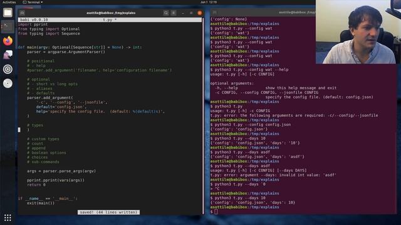Click the "default='config.json'," line
This screenshot has width=401, height=225.
[x=61, y=107]
